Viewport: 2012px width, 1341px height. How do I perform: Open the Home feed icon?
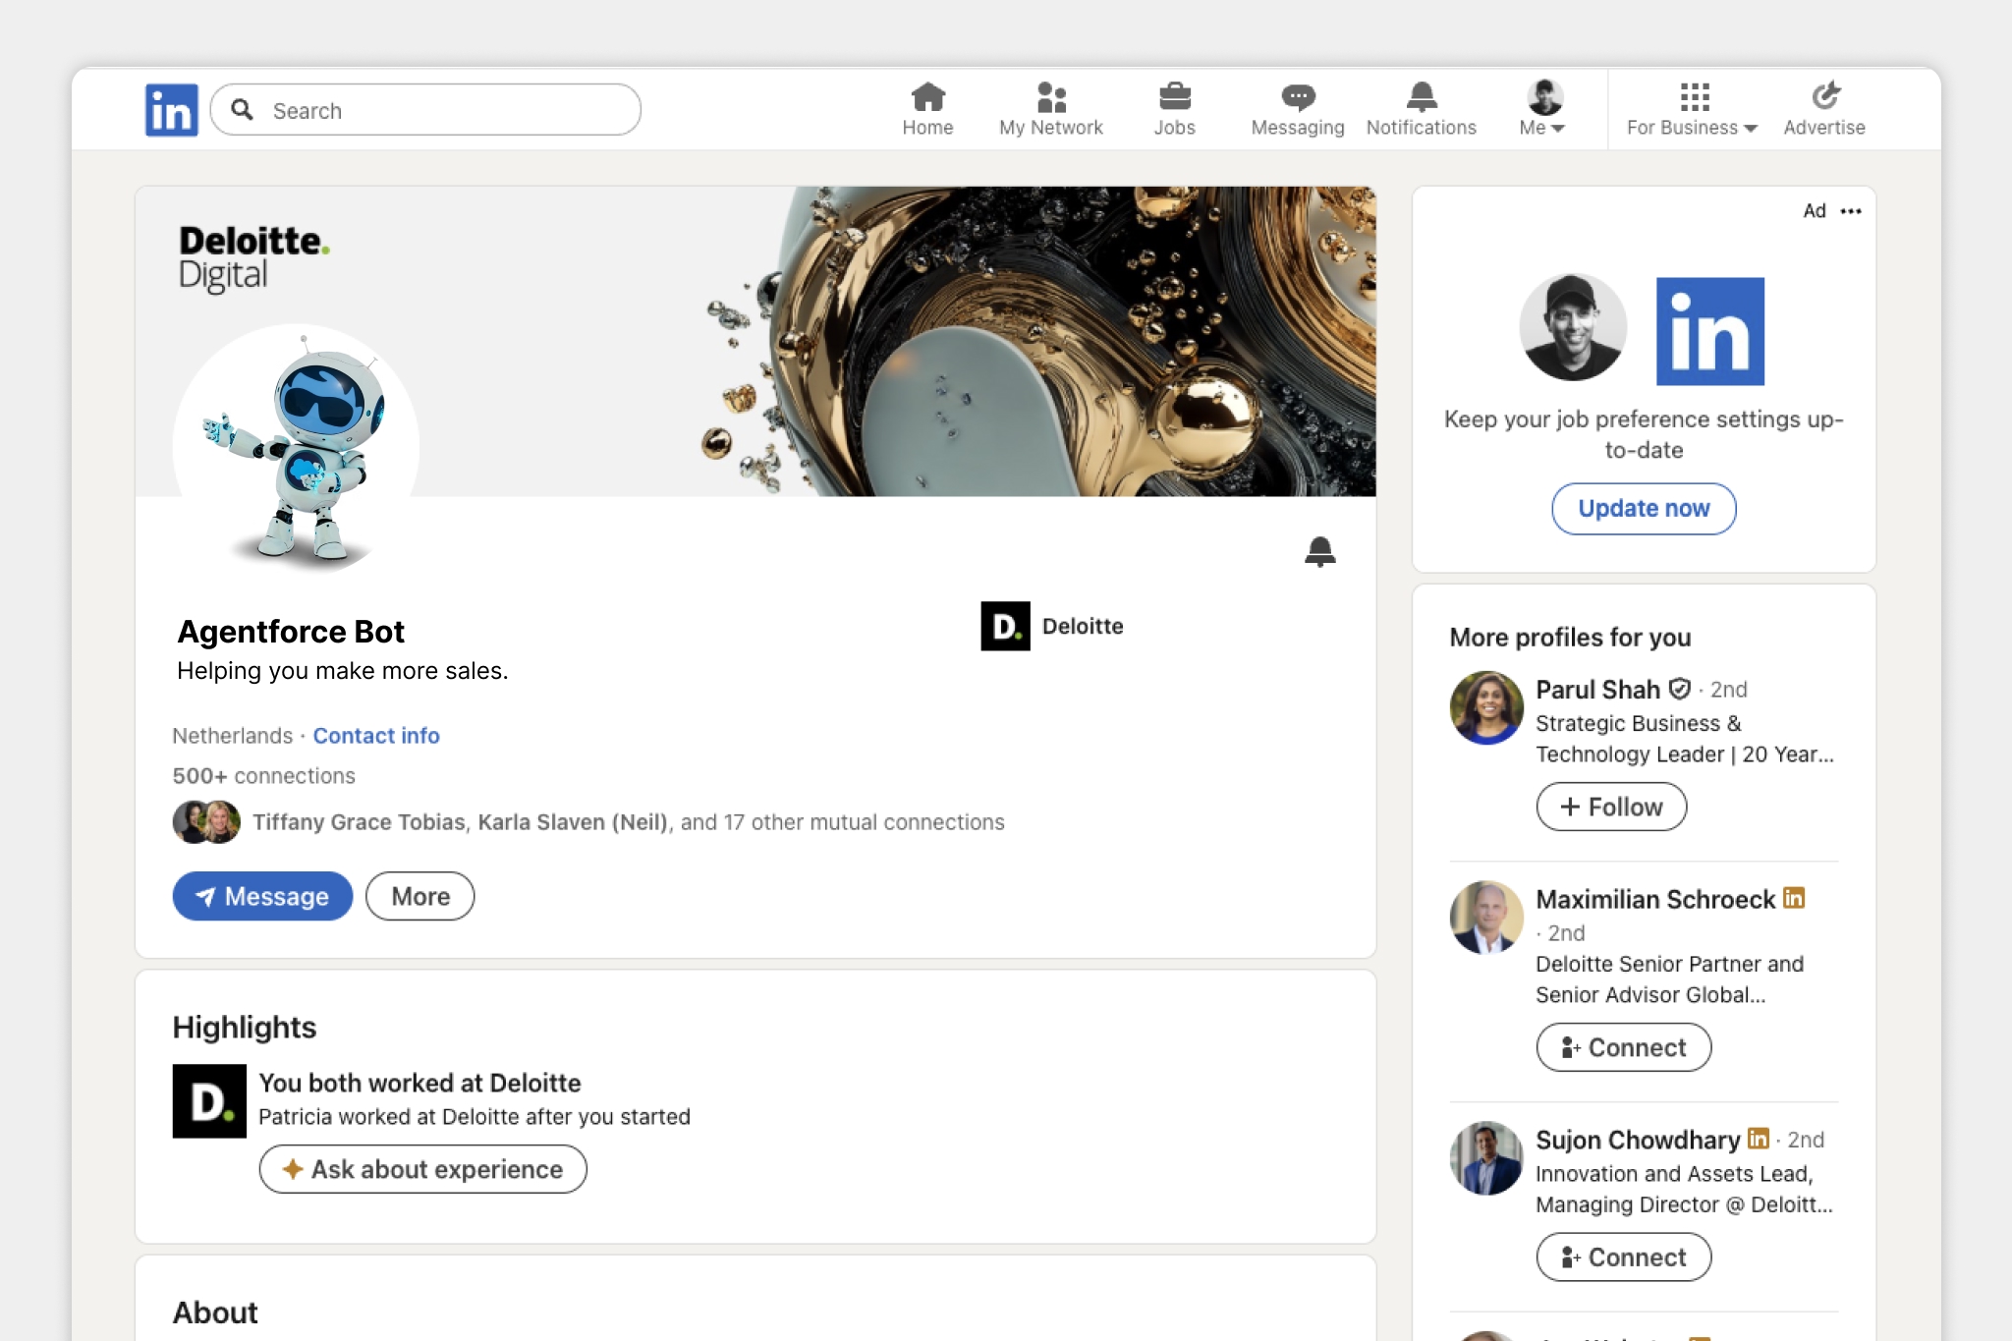point(927,97)
